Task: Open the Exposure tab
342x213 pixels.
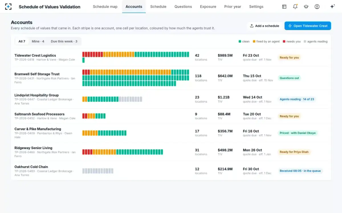Action: pyautogui.click(x=208, y=7)
